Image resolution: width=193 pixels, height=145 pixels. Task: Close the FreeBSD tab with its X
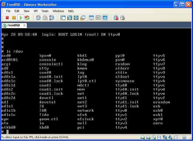click(x=24, y=26)
